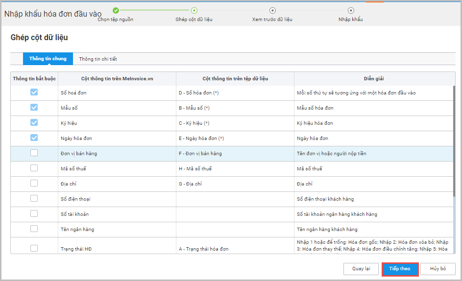Screen dimensions: 462x281
Task: Toggle the Mẫu số checkbox
Action: (34, 107)
